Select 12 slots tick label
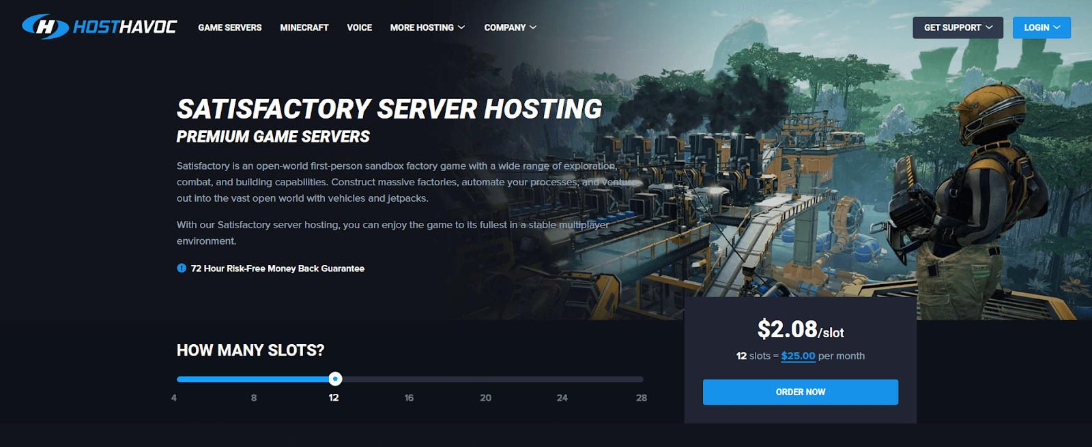The image size is (1092, 447). pyautogui.click(x=334, y=398)
